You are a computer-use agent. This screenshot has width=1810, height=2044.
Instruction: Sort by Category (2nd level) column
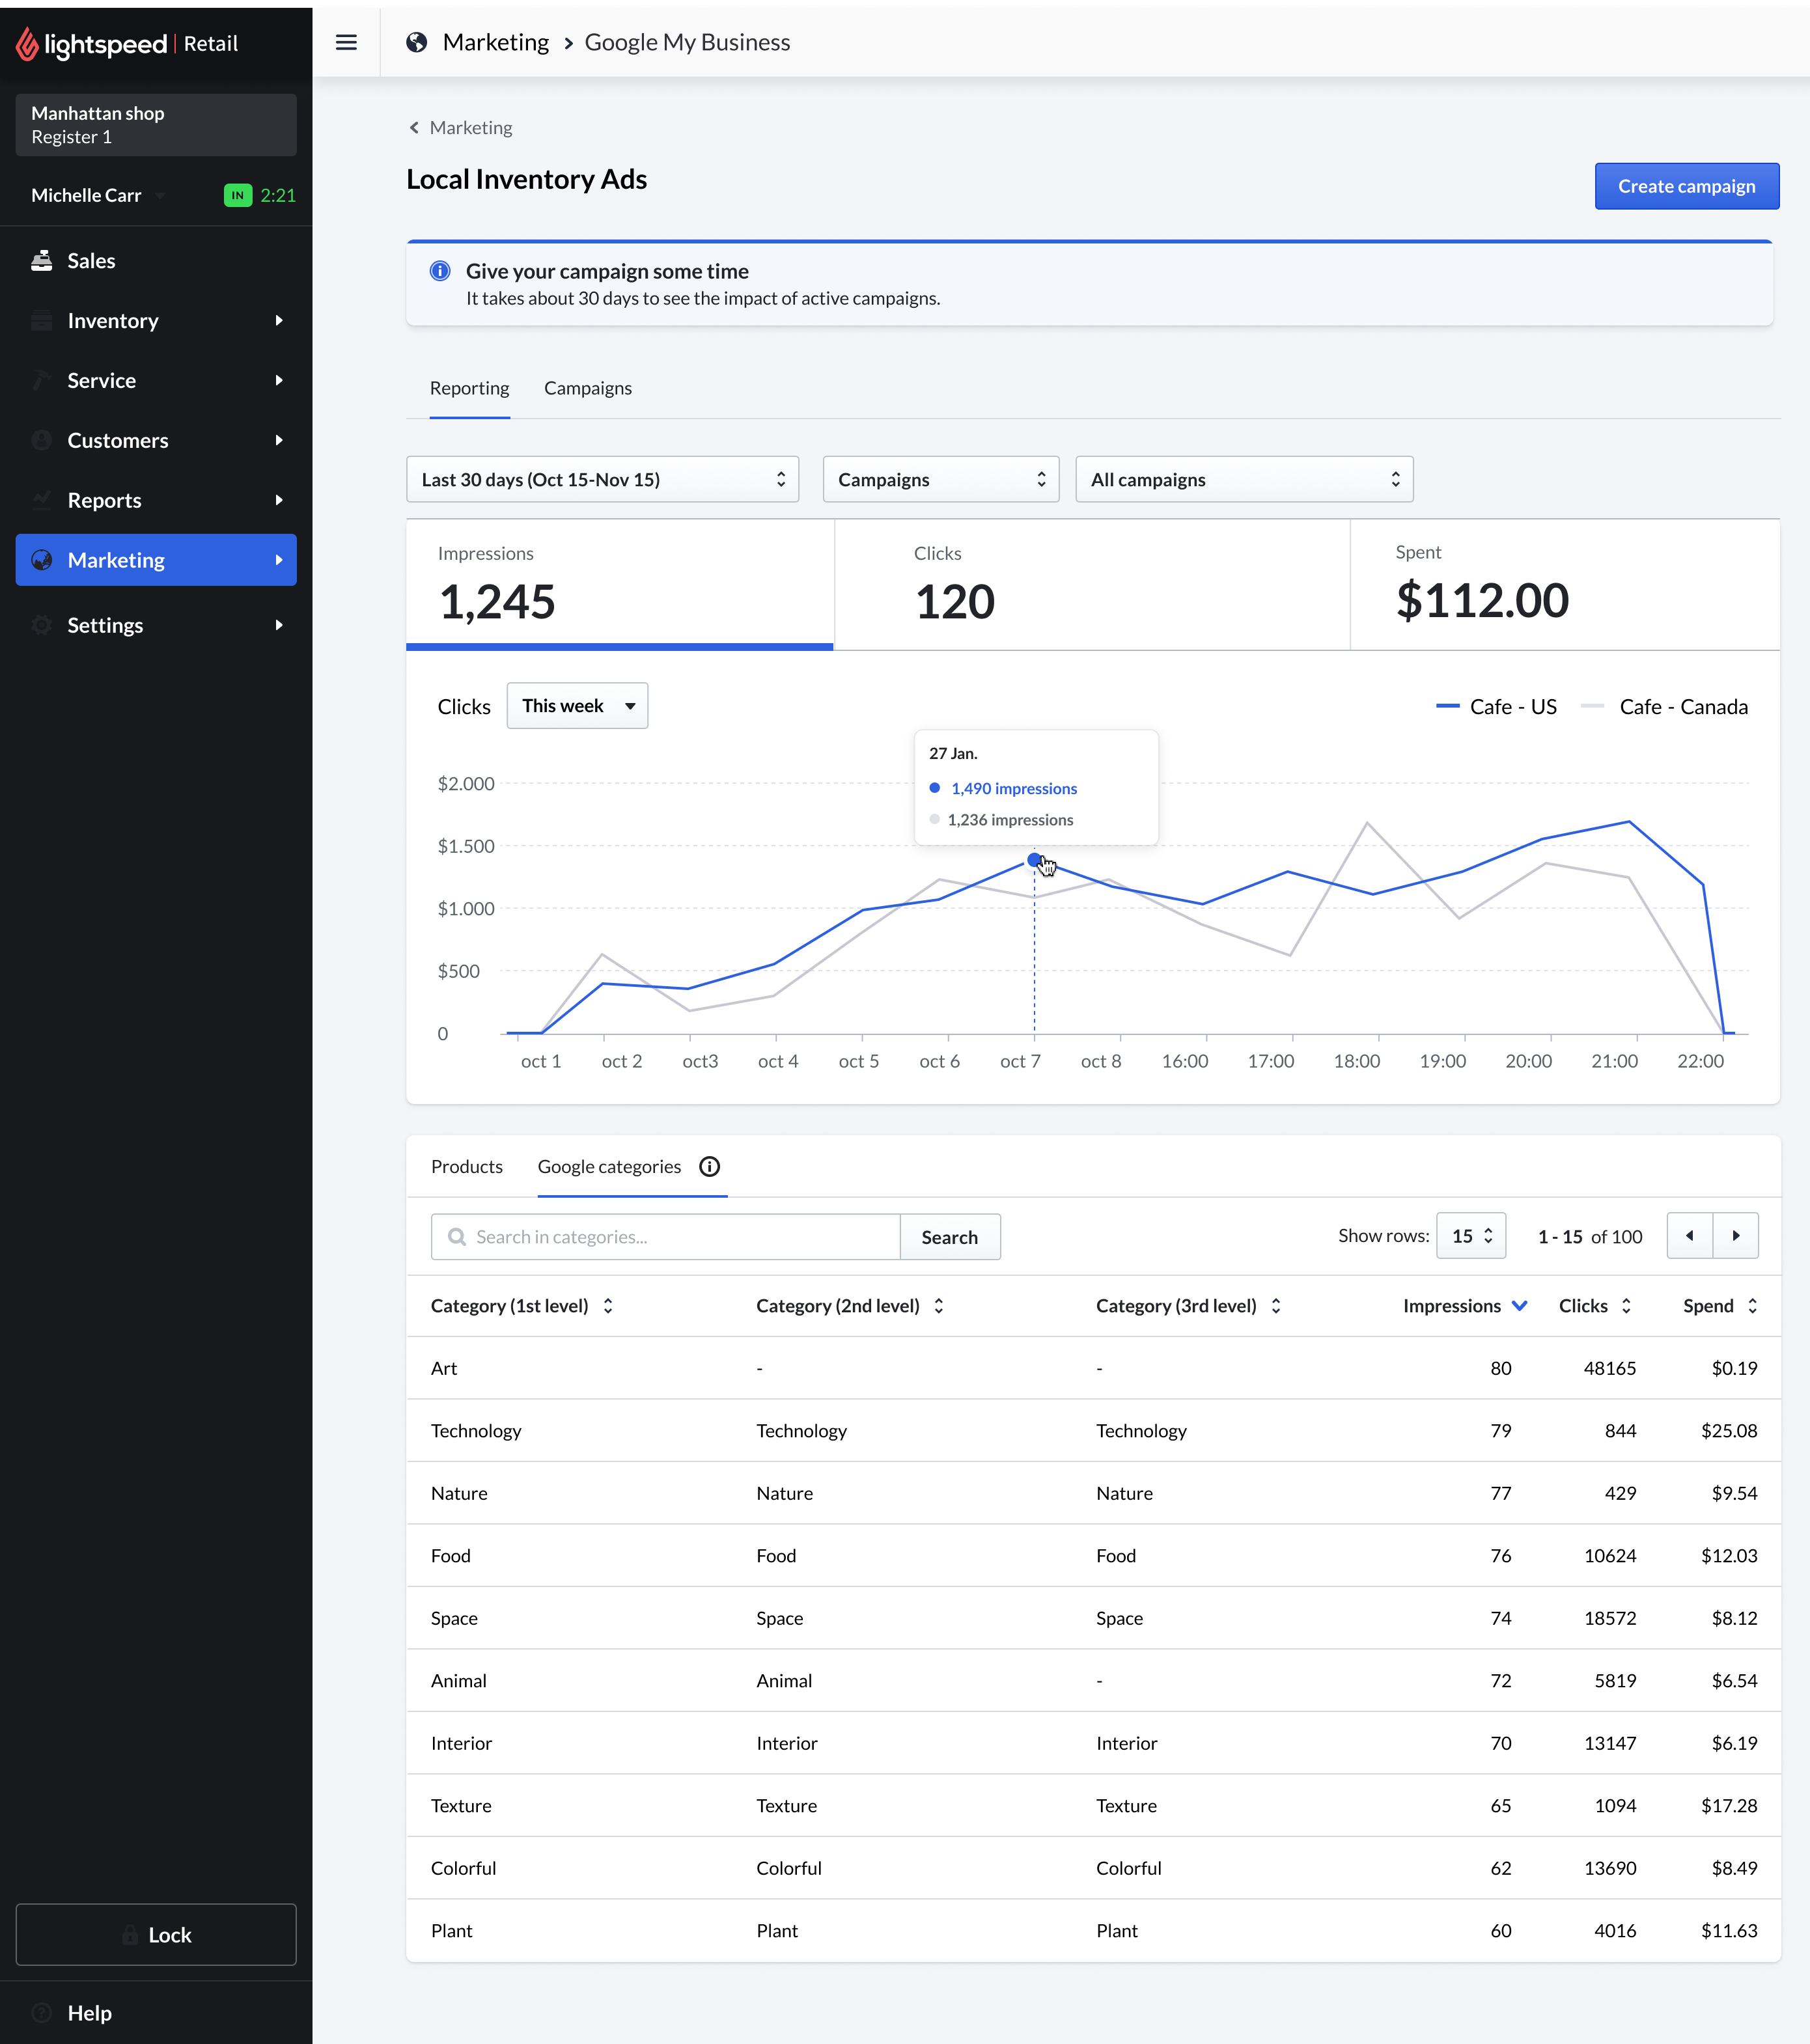(939, 1306)
